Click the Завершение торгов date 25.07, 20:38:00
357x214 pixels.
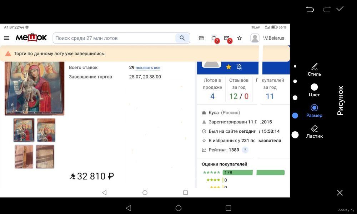point(145,77)
